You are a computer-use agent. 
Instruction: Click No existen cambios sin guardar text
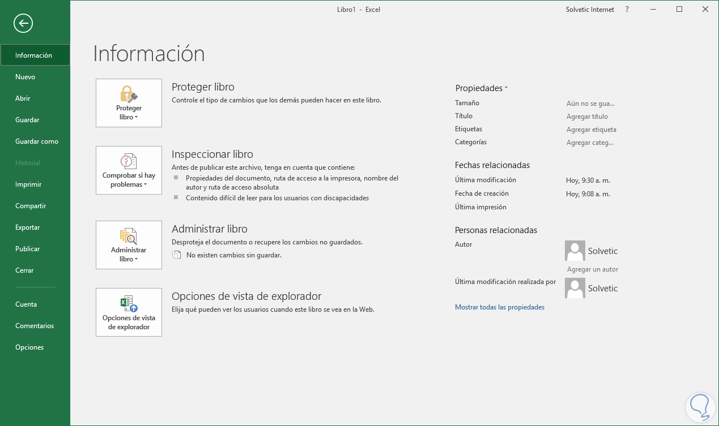coord(234,255)
